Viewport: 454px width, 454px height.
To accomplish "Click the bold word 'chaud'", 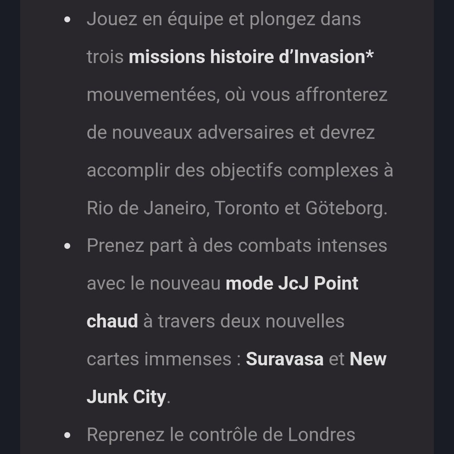I will tap(112, 321).
